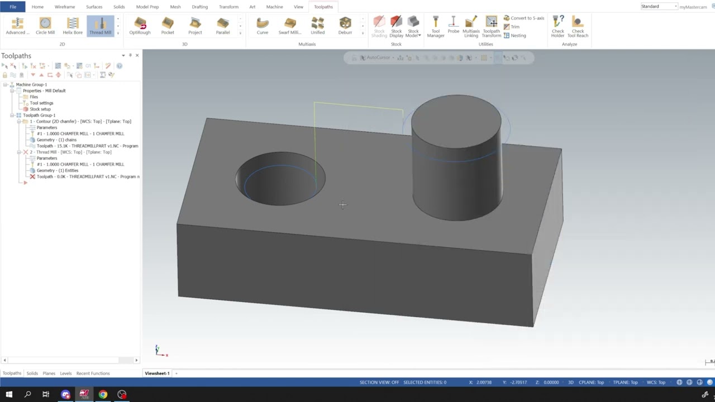
Task: Select the Circle Mill toolpath
Action: coord(45,26)
